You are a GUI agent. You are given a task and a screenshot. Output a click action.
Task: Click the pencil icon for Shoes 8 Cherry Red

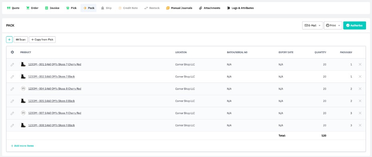pos(12,89)
